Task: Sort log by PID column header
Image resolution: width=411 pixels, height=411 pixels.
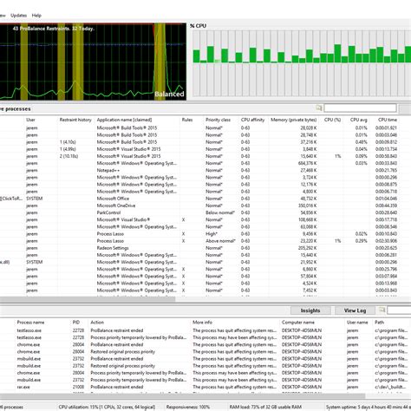Action: [x=76, y=323]
